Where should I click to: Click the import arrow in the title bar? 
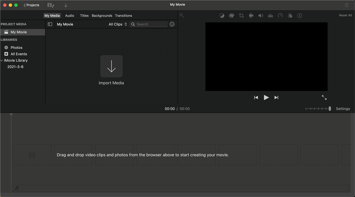click(66, 5)
